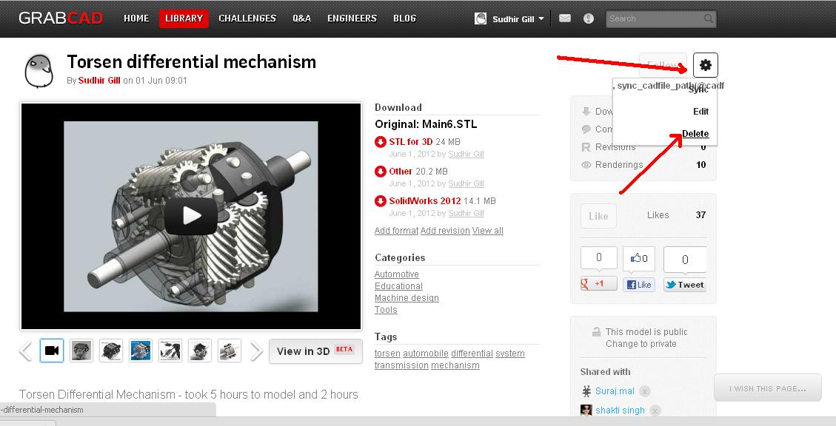This screenshot has height=426, width=836.
Task: Play the Torsen differential video
Action: point(191,216)
